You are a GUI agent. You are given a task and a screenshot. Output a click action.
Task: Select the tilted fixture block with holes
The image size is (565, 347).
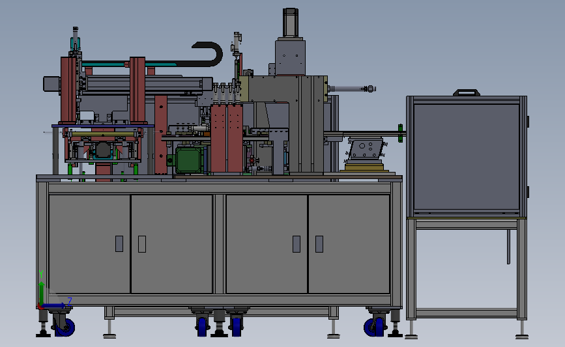(x=366, y=149)
